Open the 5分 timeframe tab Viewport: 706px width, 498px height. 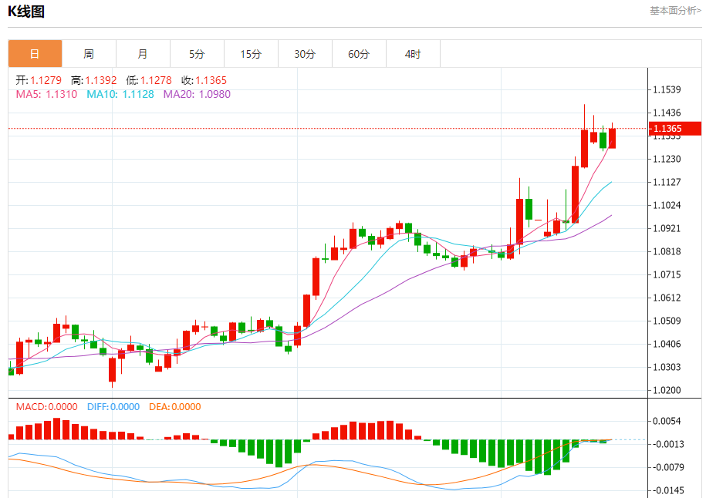click(198, 53)
